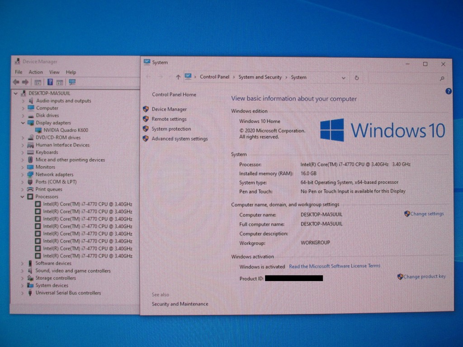Screen dimensions: 463x347
Task: Open the Action menu in Device Manager
Action: click(36, 72)
